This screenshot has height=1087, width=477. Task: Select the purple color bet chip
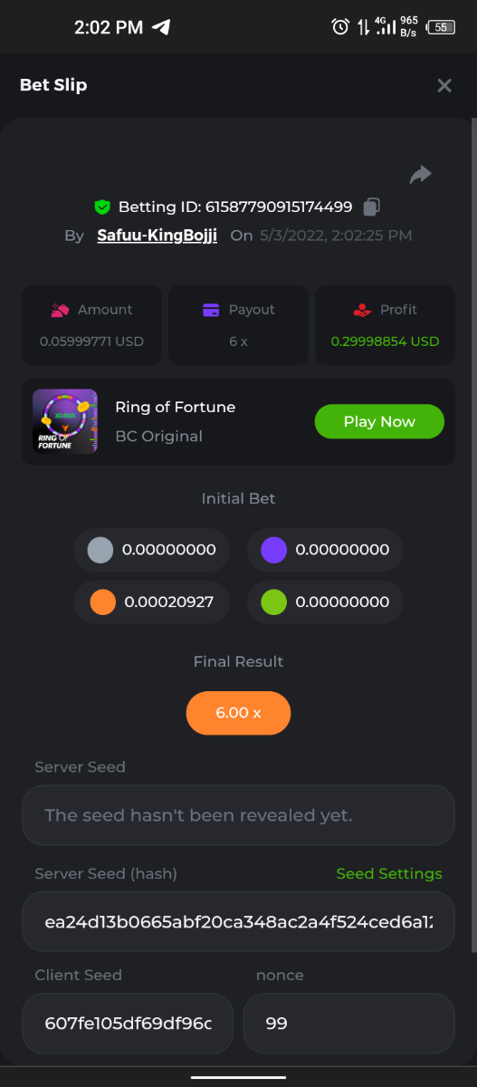pos(273,549)
